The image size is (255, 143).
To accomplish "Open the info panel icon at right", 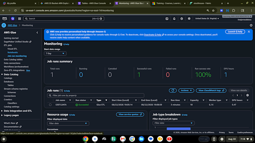I will (251, 25).
